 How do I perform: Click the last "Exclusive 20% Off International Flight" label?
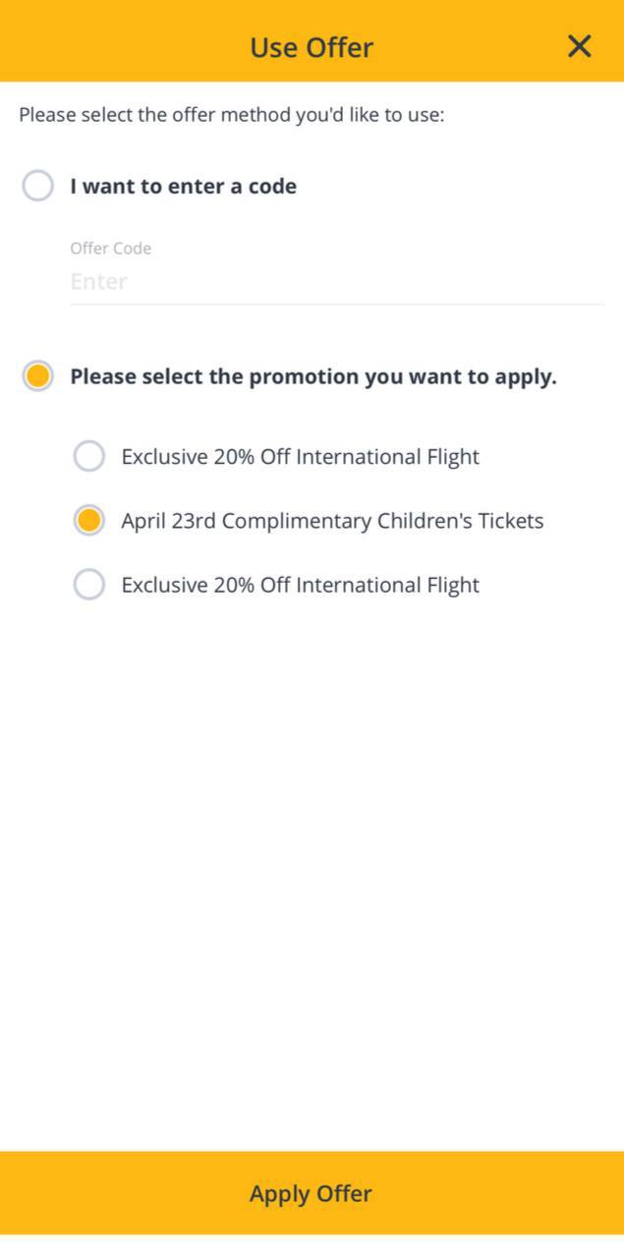(x=300, y=585)
